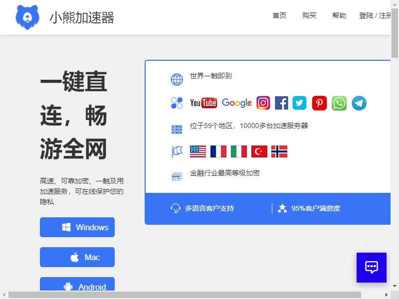This screenshot has height=299, width=399.
Task: Click the 高速、可靠加密 description paragraph
Action: [81, 191]
